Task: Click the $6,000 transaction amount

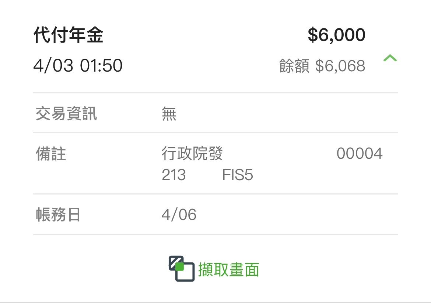Action: 336,35
